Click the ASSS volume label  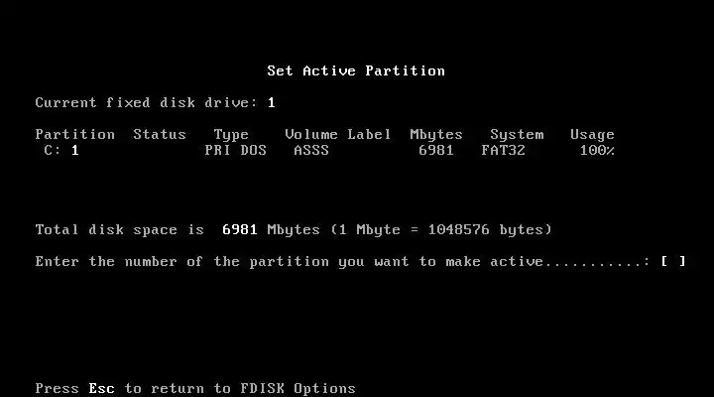coord(311,151)
